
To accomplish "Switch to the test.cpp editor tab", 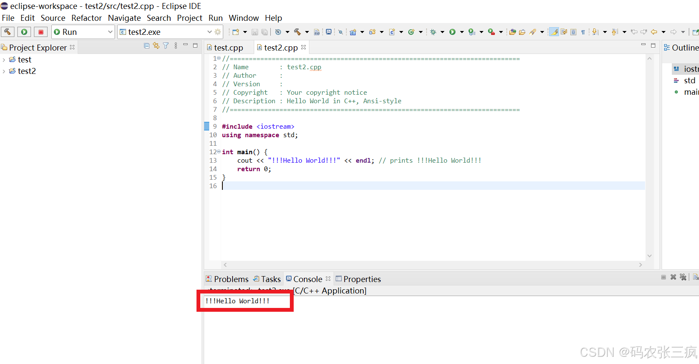I will [228, 48].
